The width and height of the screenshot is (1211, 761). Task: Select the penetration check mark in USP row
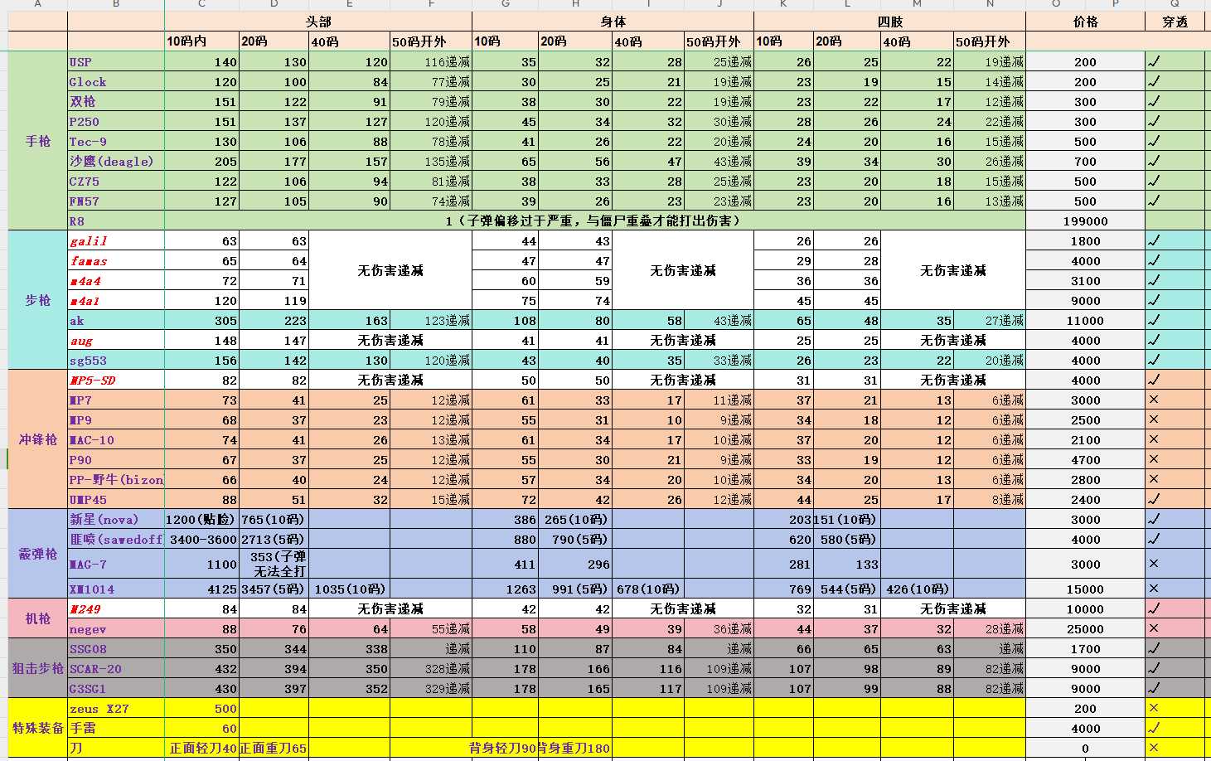[1153, 61]
